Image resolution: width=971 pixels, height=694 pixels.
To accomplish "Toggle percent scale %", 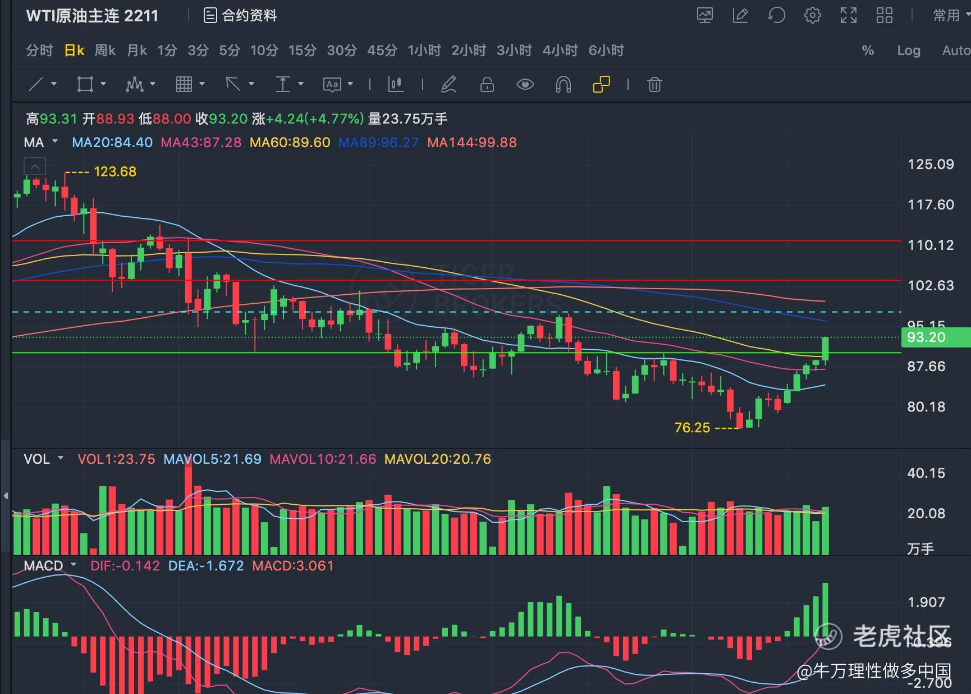I will pos(868,51).
